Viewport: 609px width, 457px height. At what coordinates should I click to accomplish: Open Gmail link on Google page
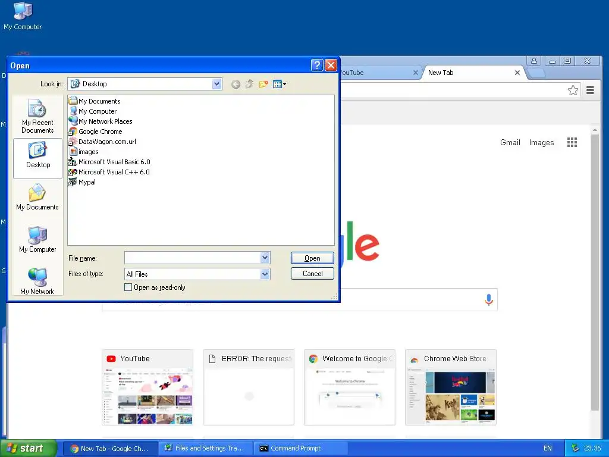click(x=510, y=143)
